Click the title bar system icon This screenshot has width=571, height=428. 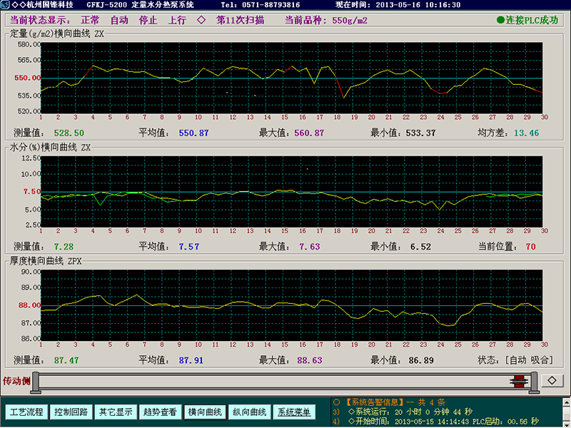[x=6, y=4]
